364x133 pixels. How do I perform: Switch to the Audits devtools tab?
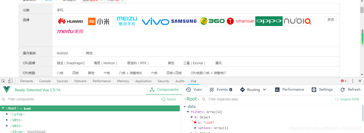point(180,81)
